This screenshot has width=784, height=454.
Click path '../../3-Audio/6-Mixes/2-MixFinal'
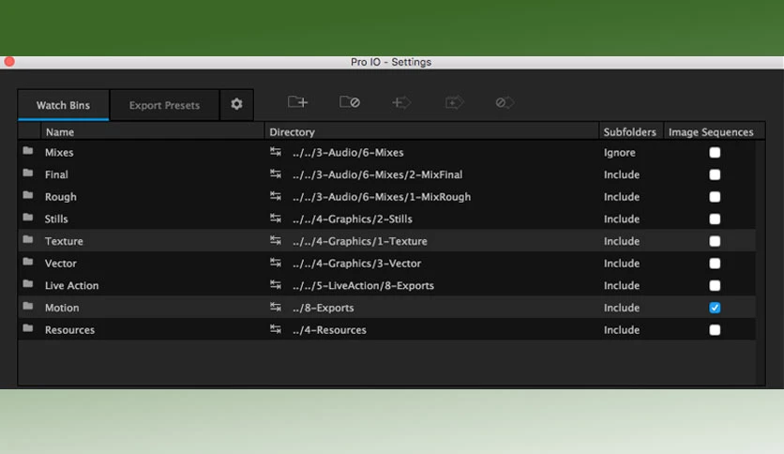click(378, 174)
